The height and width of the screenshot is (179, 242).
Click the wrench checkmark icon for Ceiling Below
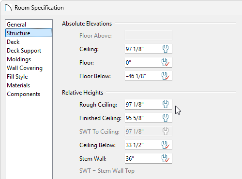[166, 145]
